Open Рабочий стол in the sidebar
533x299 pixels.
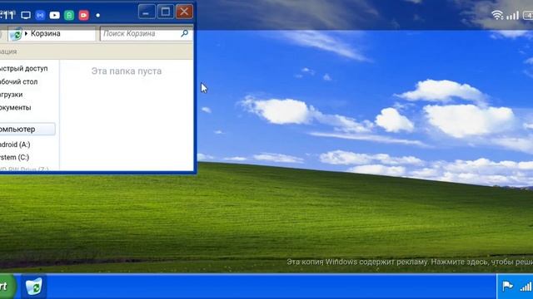tap(18, 81)
